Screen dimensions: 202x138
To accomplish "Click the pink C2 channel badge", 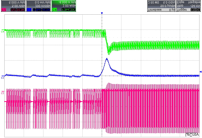I will pos(4,10).
